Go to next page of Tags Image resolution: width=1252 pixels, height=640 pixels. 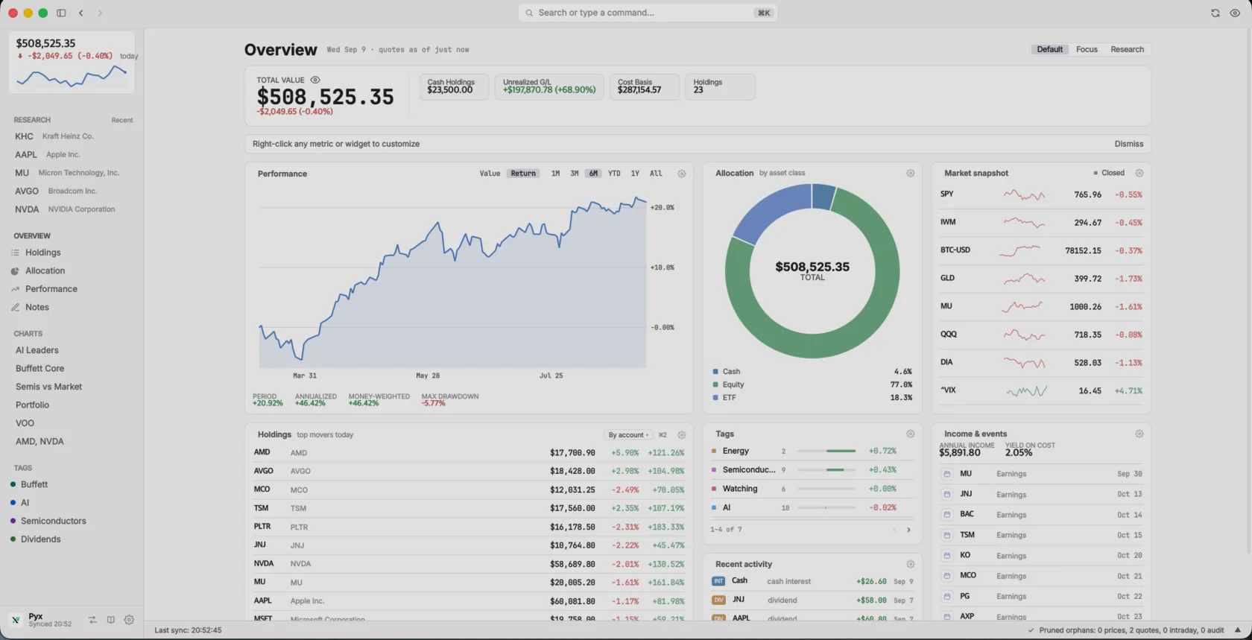(908, 530)
